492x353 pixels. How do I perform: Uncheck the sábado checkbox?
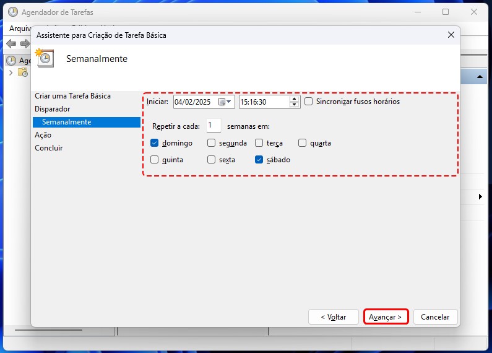coord(260,160)
